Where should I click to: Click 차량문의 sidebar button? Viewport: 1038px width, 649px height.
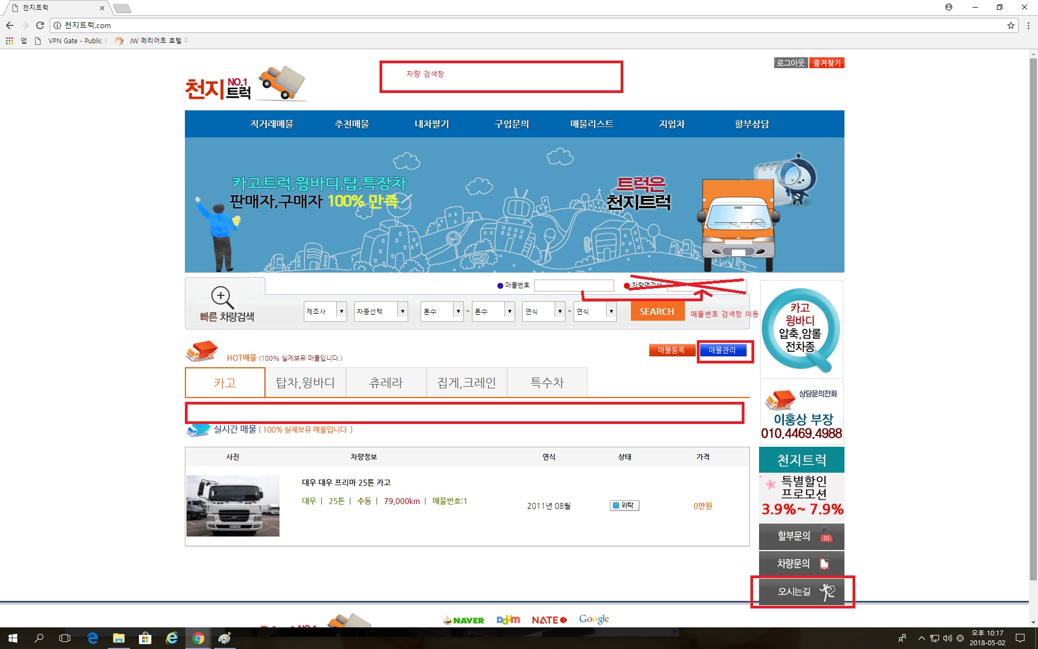pos(802,564)
